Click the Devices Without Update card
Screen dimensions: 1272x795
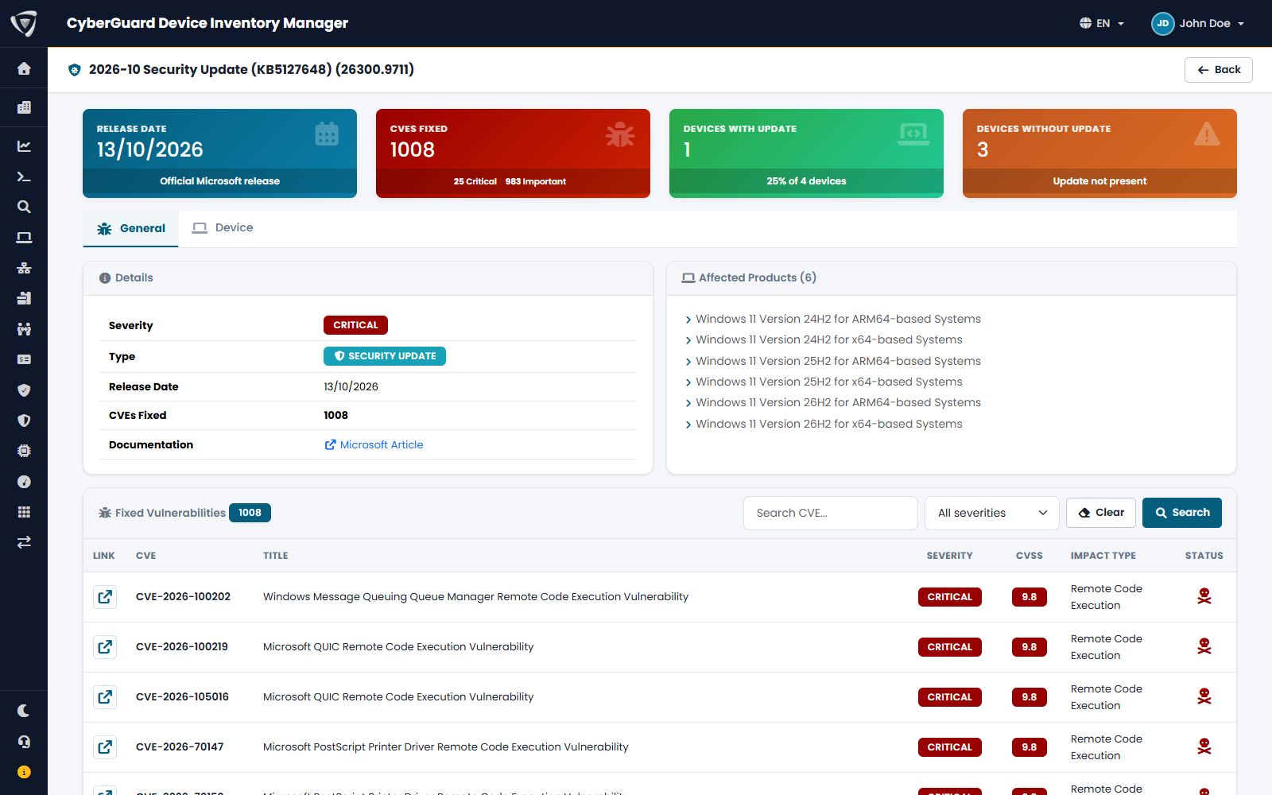[x=1099, y=153]
